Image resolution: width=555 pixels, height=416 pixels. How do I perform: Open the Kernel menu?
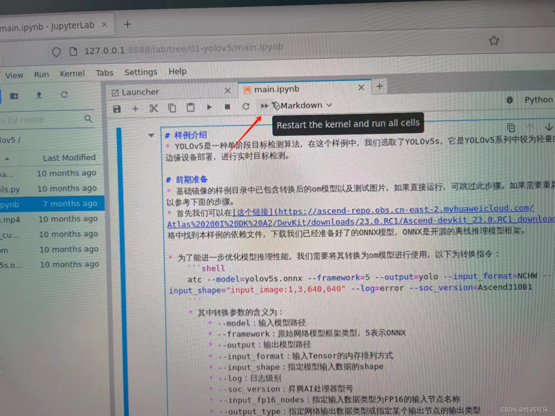pyautogui.click(x=72, y=74)
